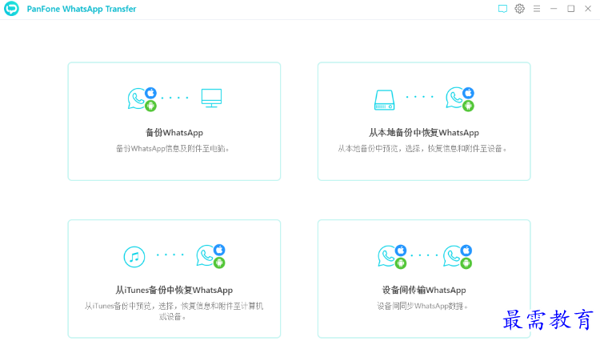Select the 备份WhatsApp title
Image resolution: width=600 pixels, height=345 pixels.
[174, 133]
